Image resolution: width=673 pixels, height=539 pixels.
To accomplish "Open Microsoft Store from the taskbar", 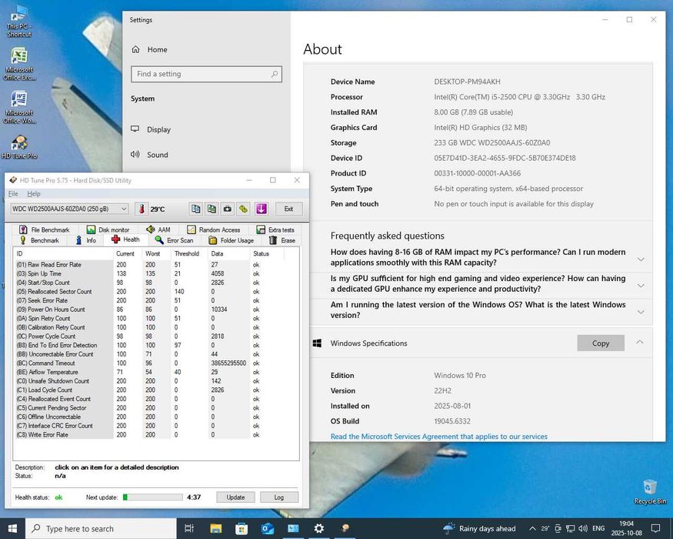I will point(242,529).
